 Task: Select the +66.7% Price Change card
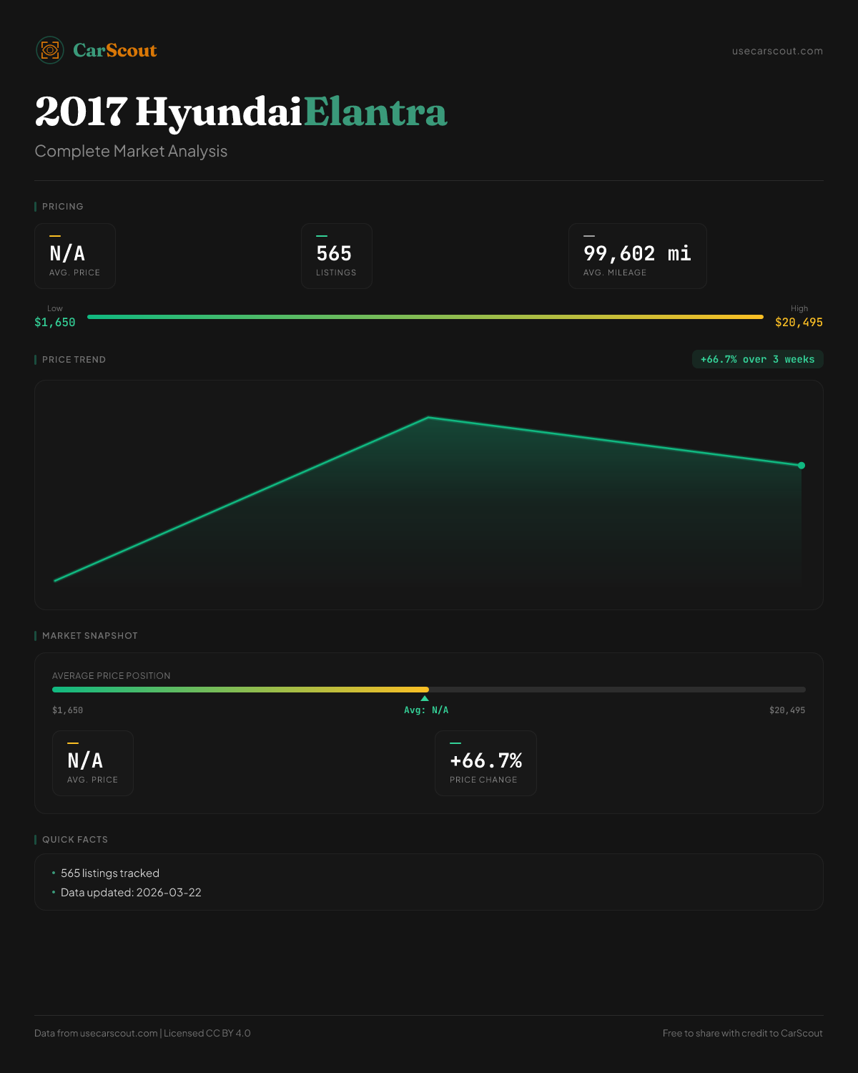tap(485, 763)
